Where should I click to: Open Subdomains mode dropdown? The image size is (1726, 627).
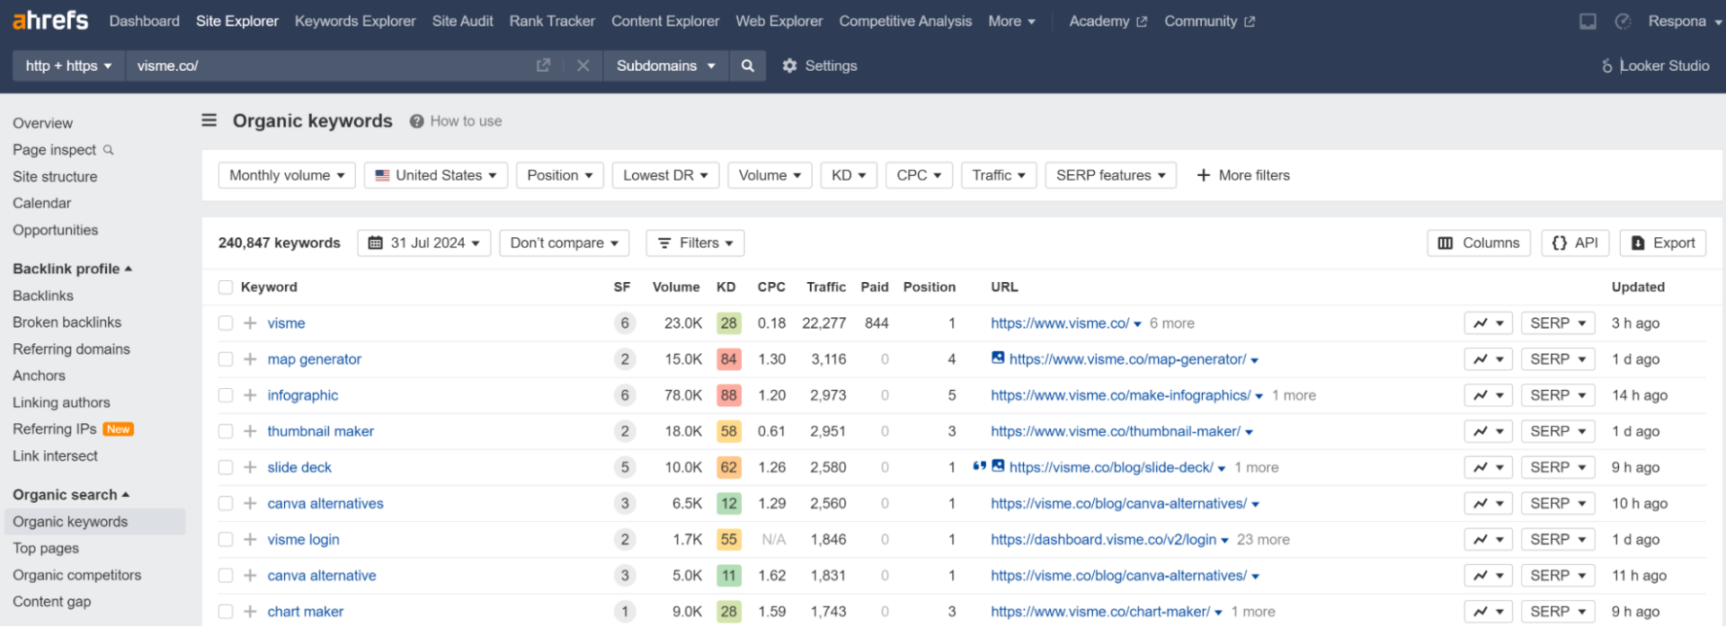tap(665, 66)
